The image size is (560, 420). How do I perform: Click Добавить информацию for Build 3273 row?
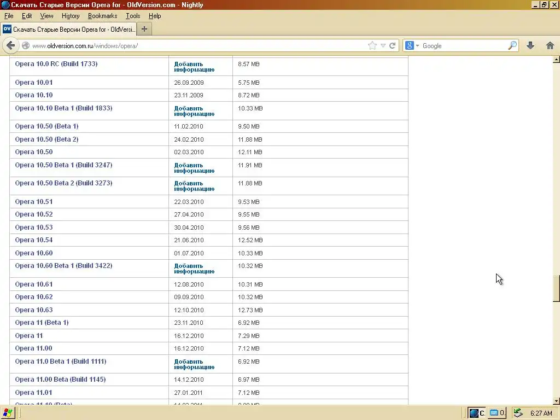194,186
